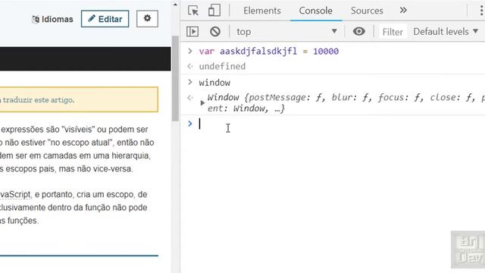The height and width of the screenshot is (273, 485).
Task: Toggle the device toolbar icon
Action: (x=214, y=10)
